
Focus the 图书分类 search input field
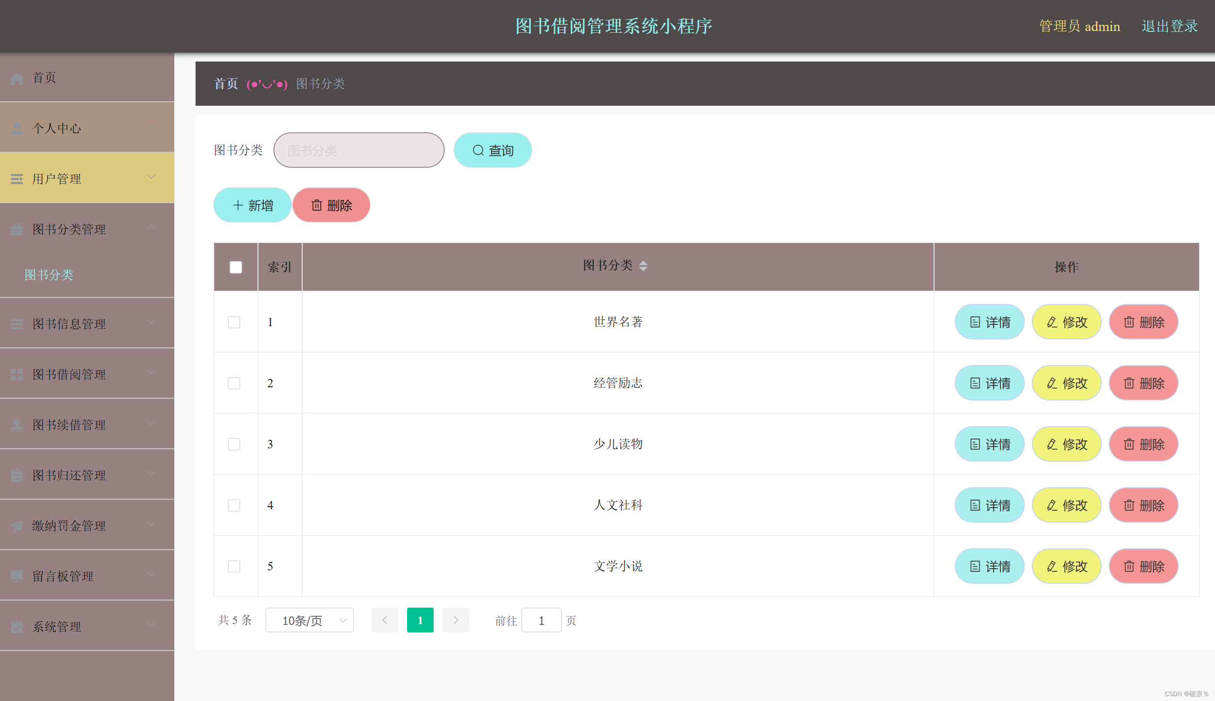coord(359,150)
